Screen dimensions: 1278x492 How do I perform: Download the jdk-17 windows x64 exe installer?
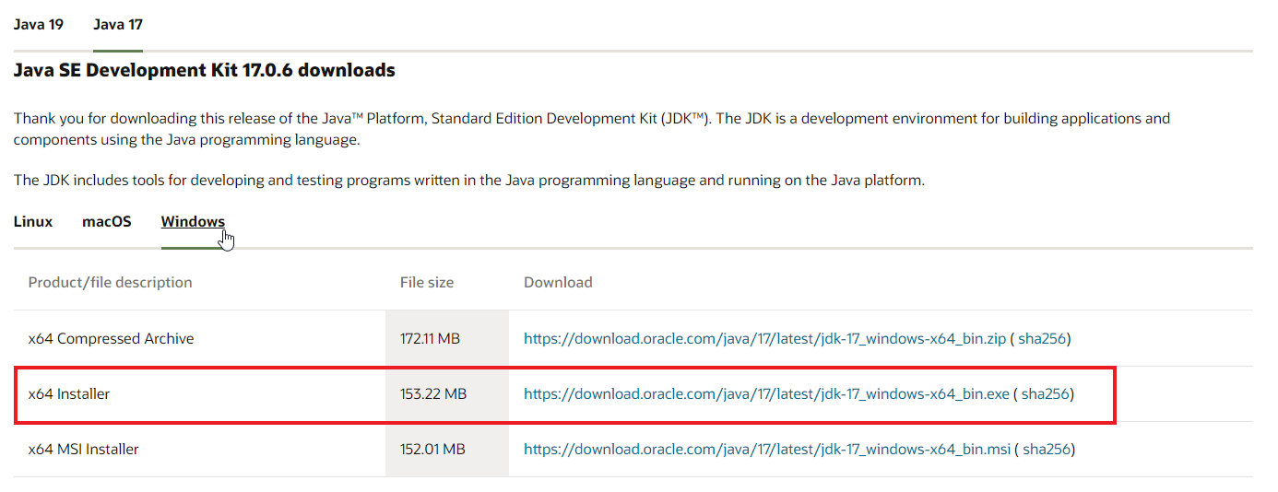(x=766, y=393)
